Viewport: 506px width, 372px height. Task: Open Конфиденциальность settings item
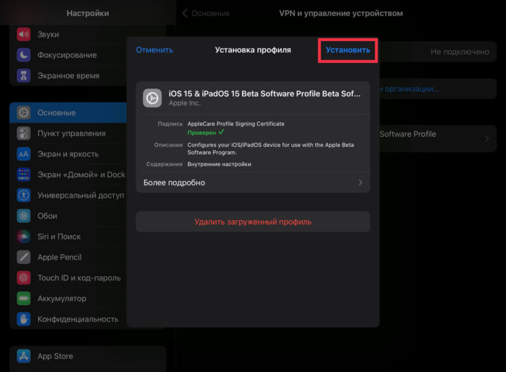coord(77,319)
